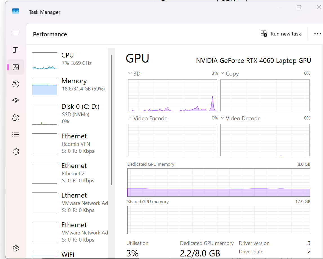Expand the Video Decode engine dropdown

222,118
